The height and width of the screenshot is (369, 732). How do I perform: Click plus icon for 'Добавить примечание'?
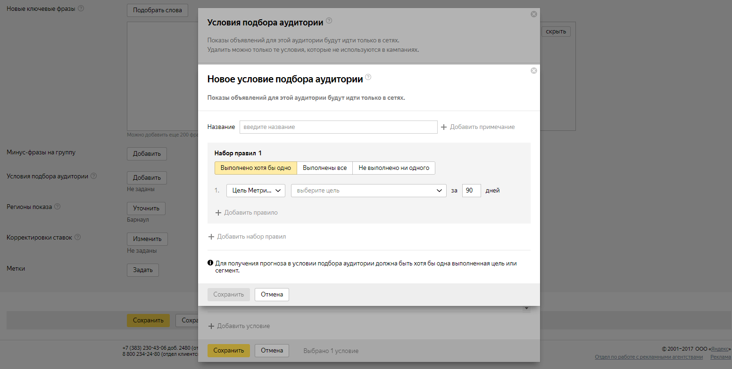pyautogui.click(x=443, y=127)
